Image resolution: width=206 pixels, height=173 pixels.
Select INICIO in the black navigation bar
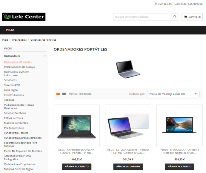tap(10, 30)
